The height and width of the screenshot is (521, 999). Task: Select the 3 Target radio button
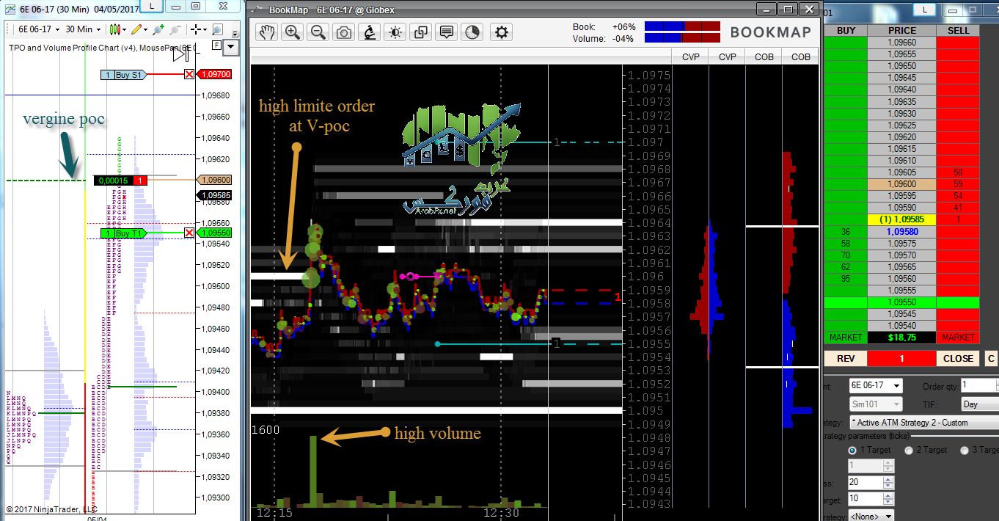965,450
